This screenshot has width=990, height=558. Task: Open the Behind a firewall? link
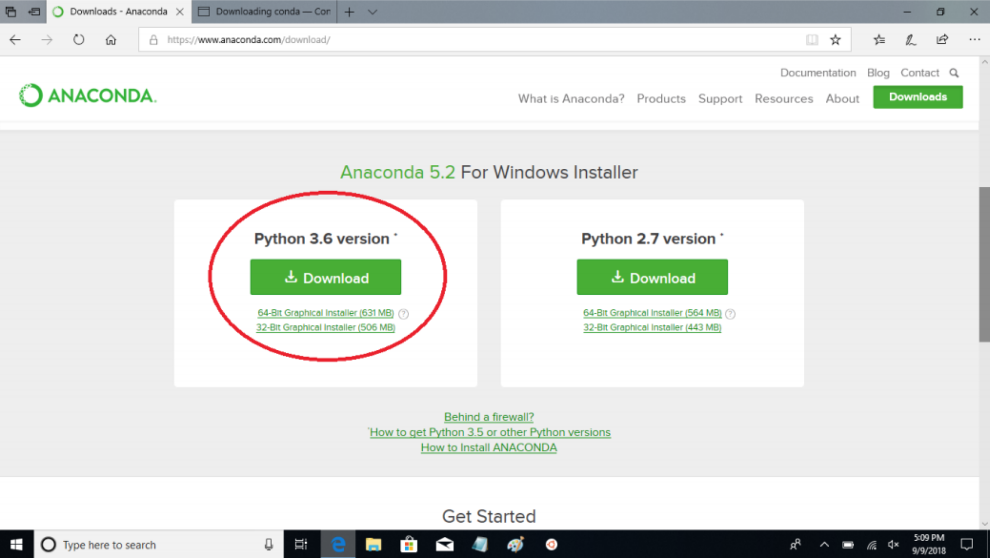(x=489, y=417)
